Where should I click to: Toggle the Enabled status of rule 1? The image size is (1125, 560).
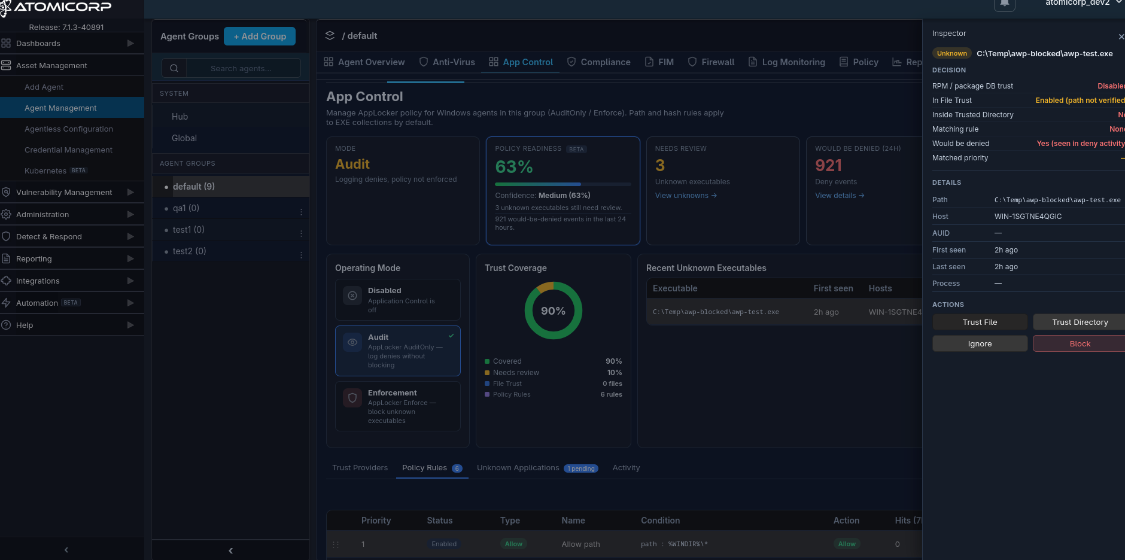(444, 544)
